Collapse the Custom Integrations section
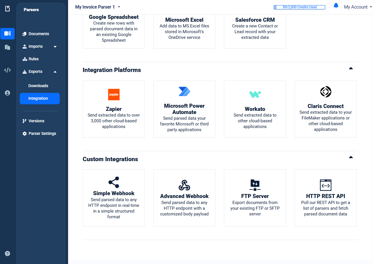This screenshot has height=264, width=373. (x=351, y=157)
